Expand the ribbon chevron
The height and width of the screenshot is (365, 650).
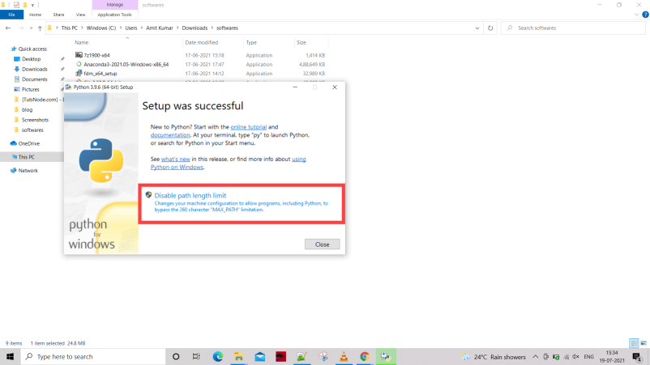pos(637,15)
